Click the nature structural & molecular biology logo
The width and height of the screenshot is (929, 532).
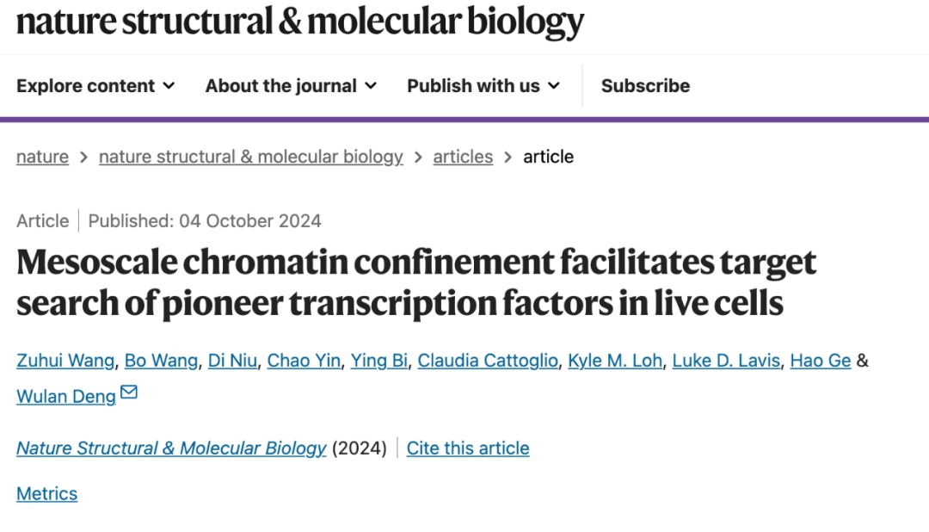pos(300,21)
